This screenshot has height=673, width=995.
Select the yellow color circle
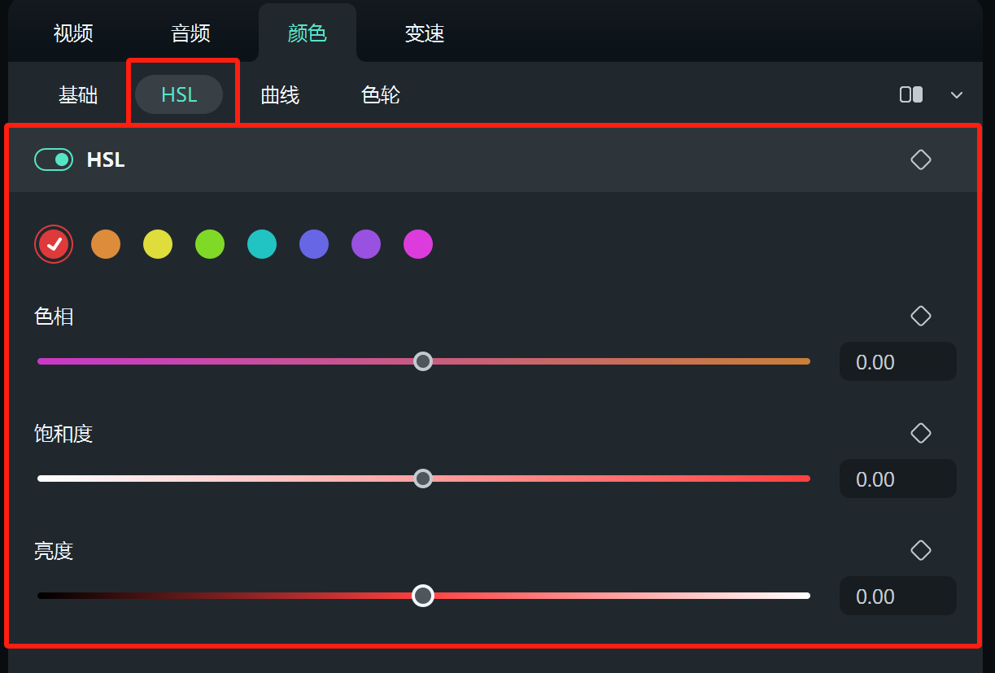[157, 243]
